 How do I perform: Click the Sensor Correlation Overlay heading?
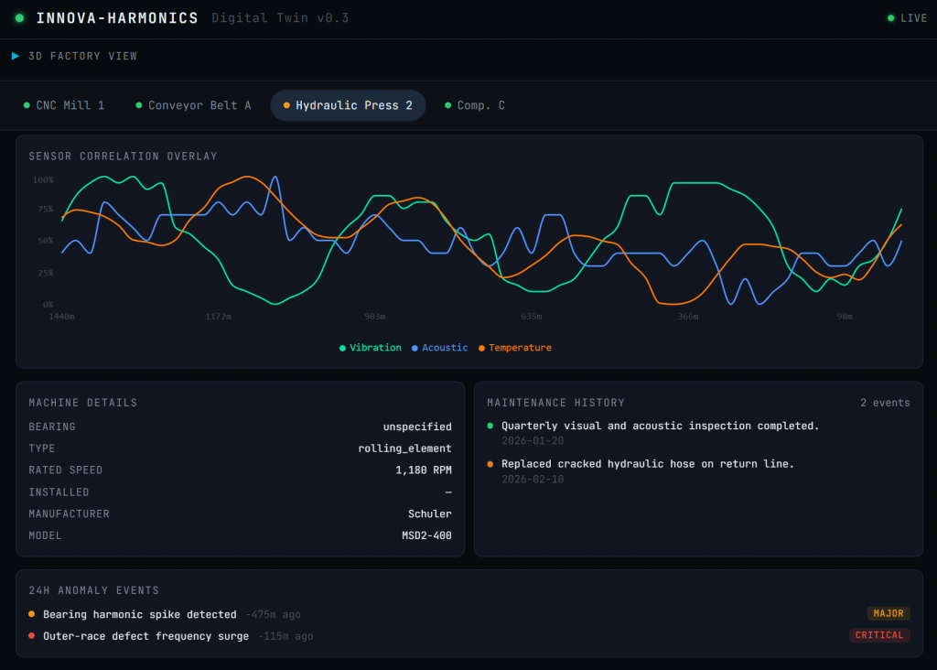[x=124, y=156]
